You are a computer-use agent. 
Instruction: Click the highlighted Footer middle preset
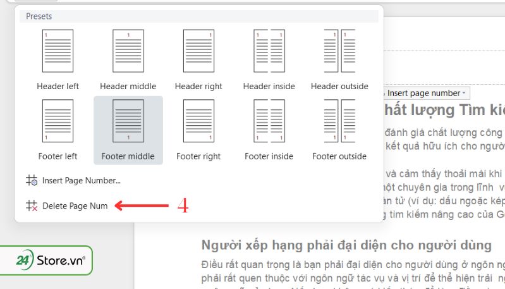point(128,130)
